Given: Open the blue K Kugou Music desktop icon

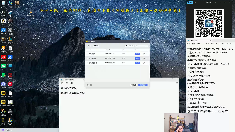Looking at the screenshot, I should coord(10,57).
